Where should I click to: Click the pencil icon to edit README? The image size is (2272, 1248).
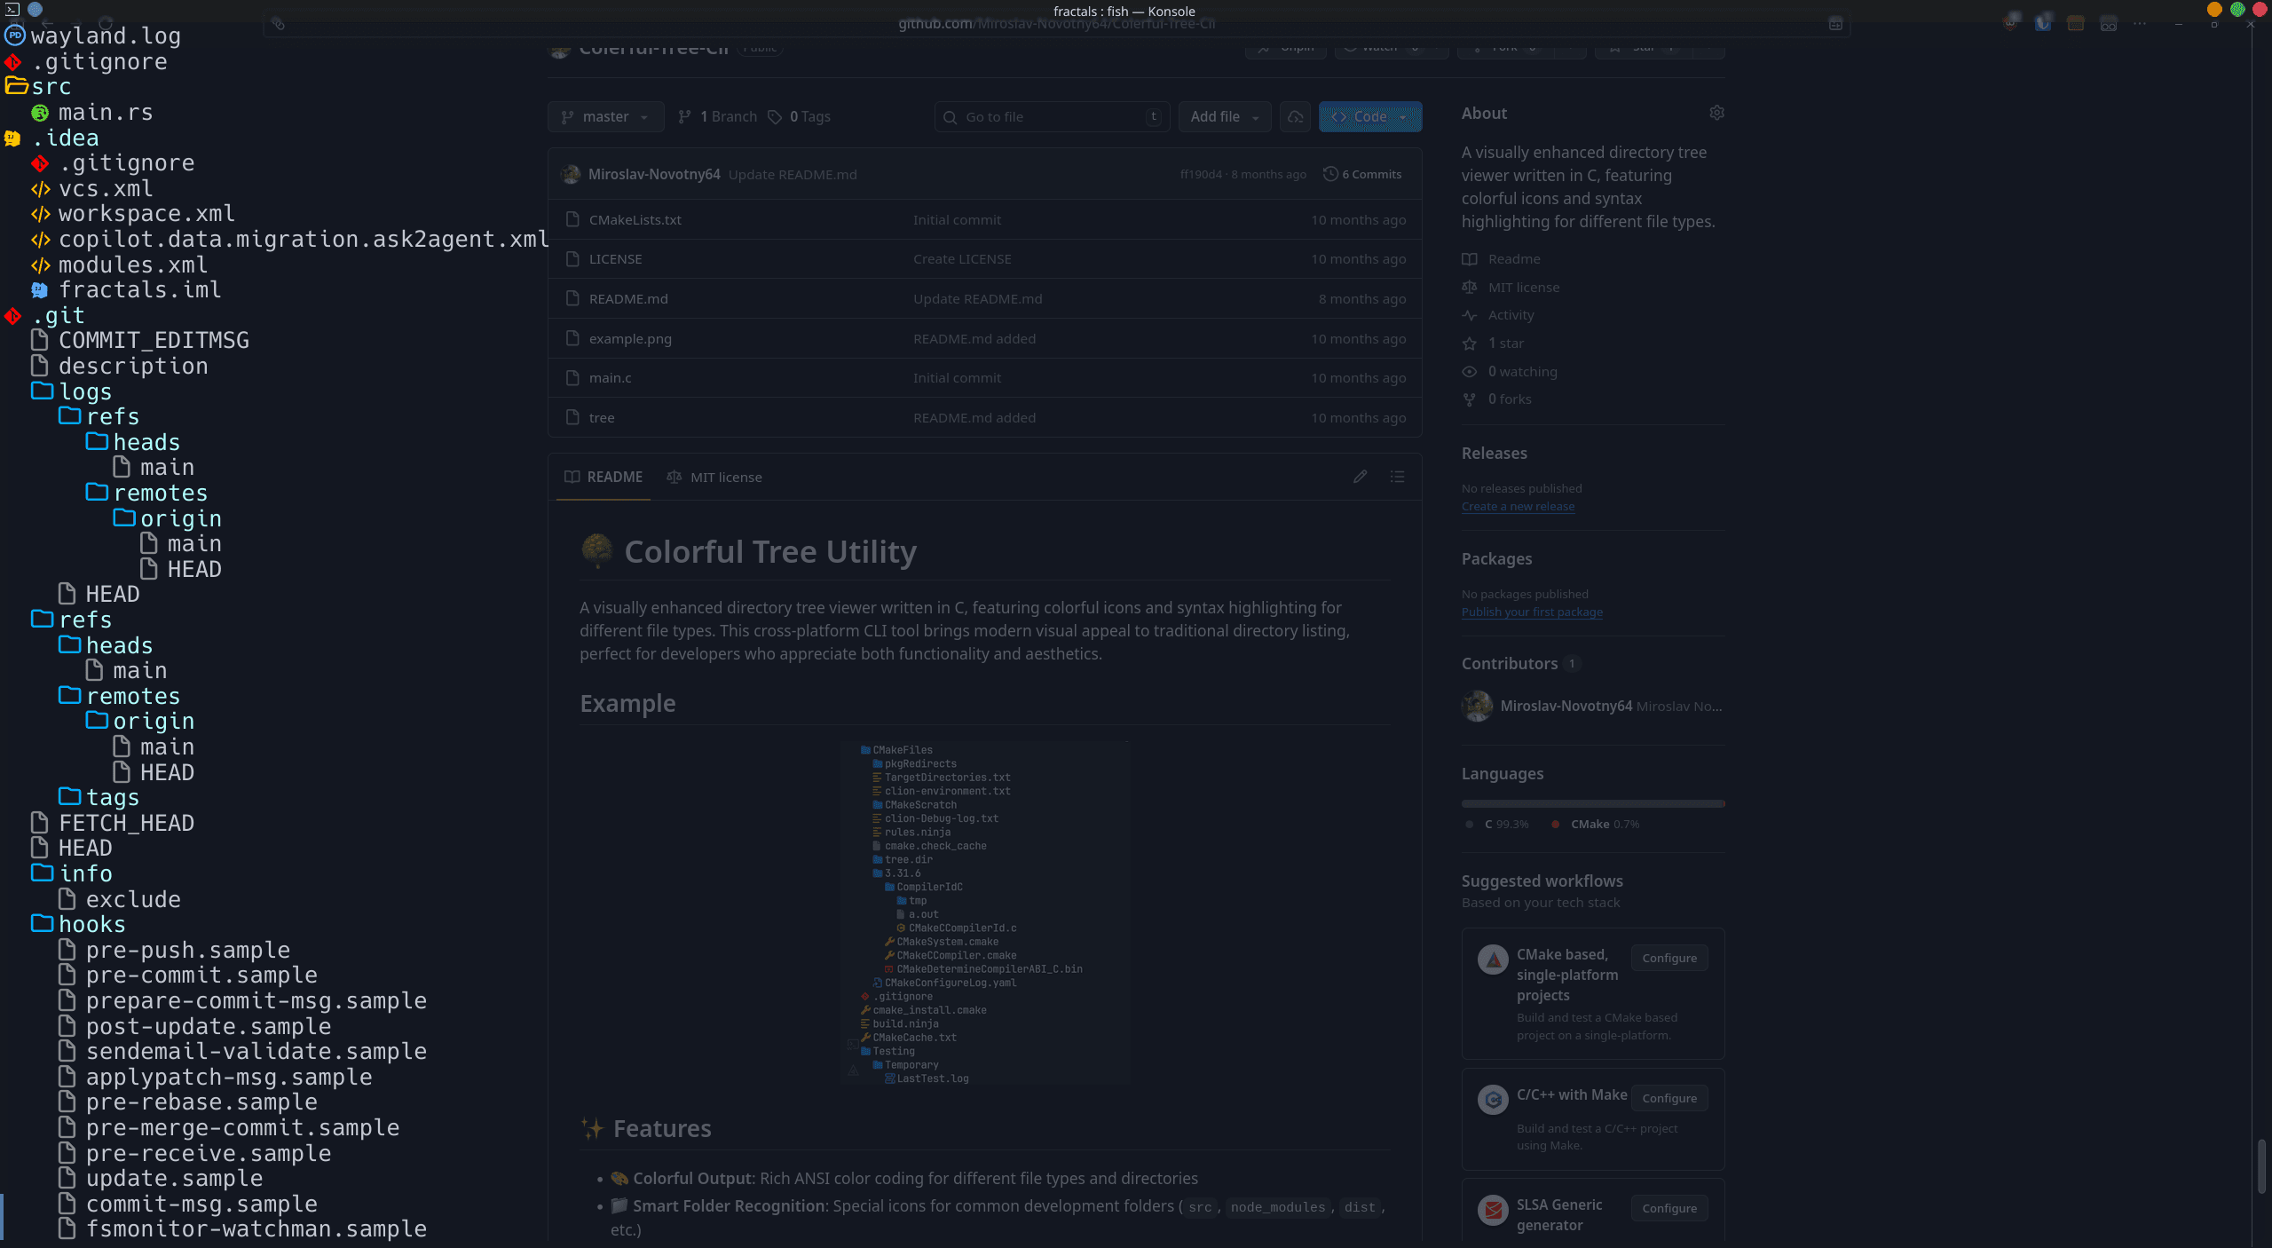click(1360, 477)
